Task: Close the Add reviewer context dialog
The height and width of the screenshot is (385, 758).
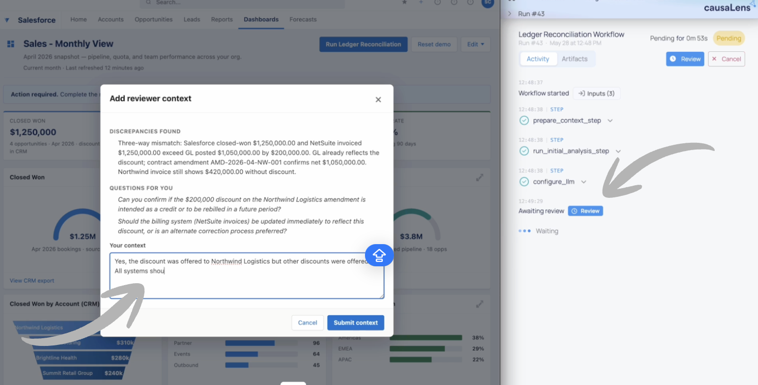Action: [x=378, y=99]
